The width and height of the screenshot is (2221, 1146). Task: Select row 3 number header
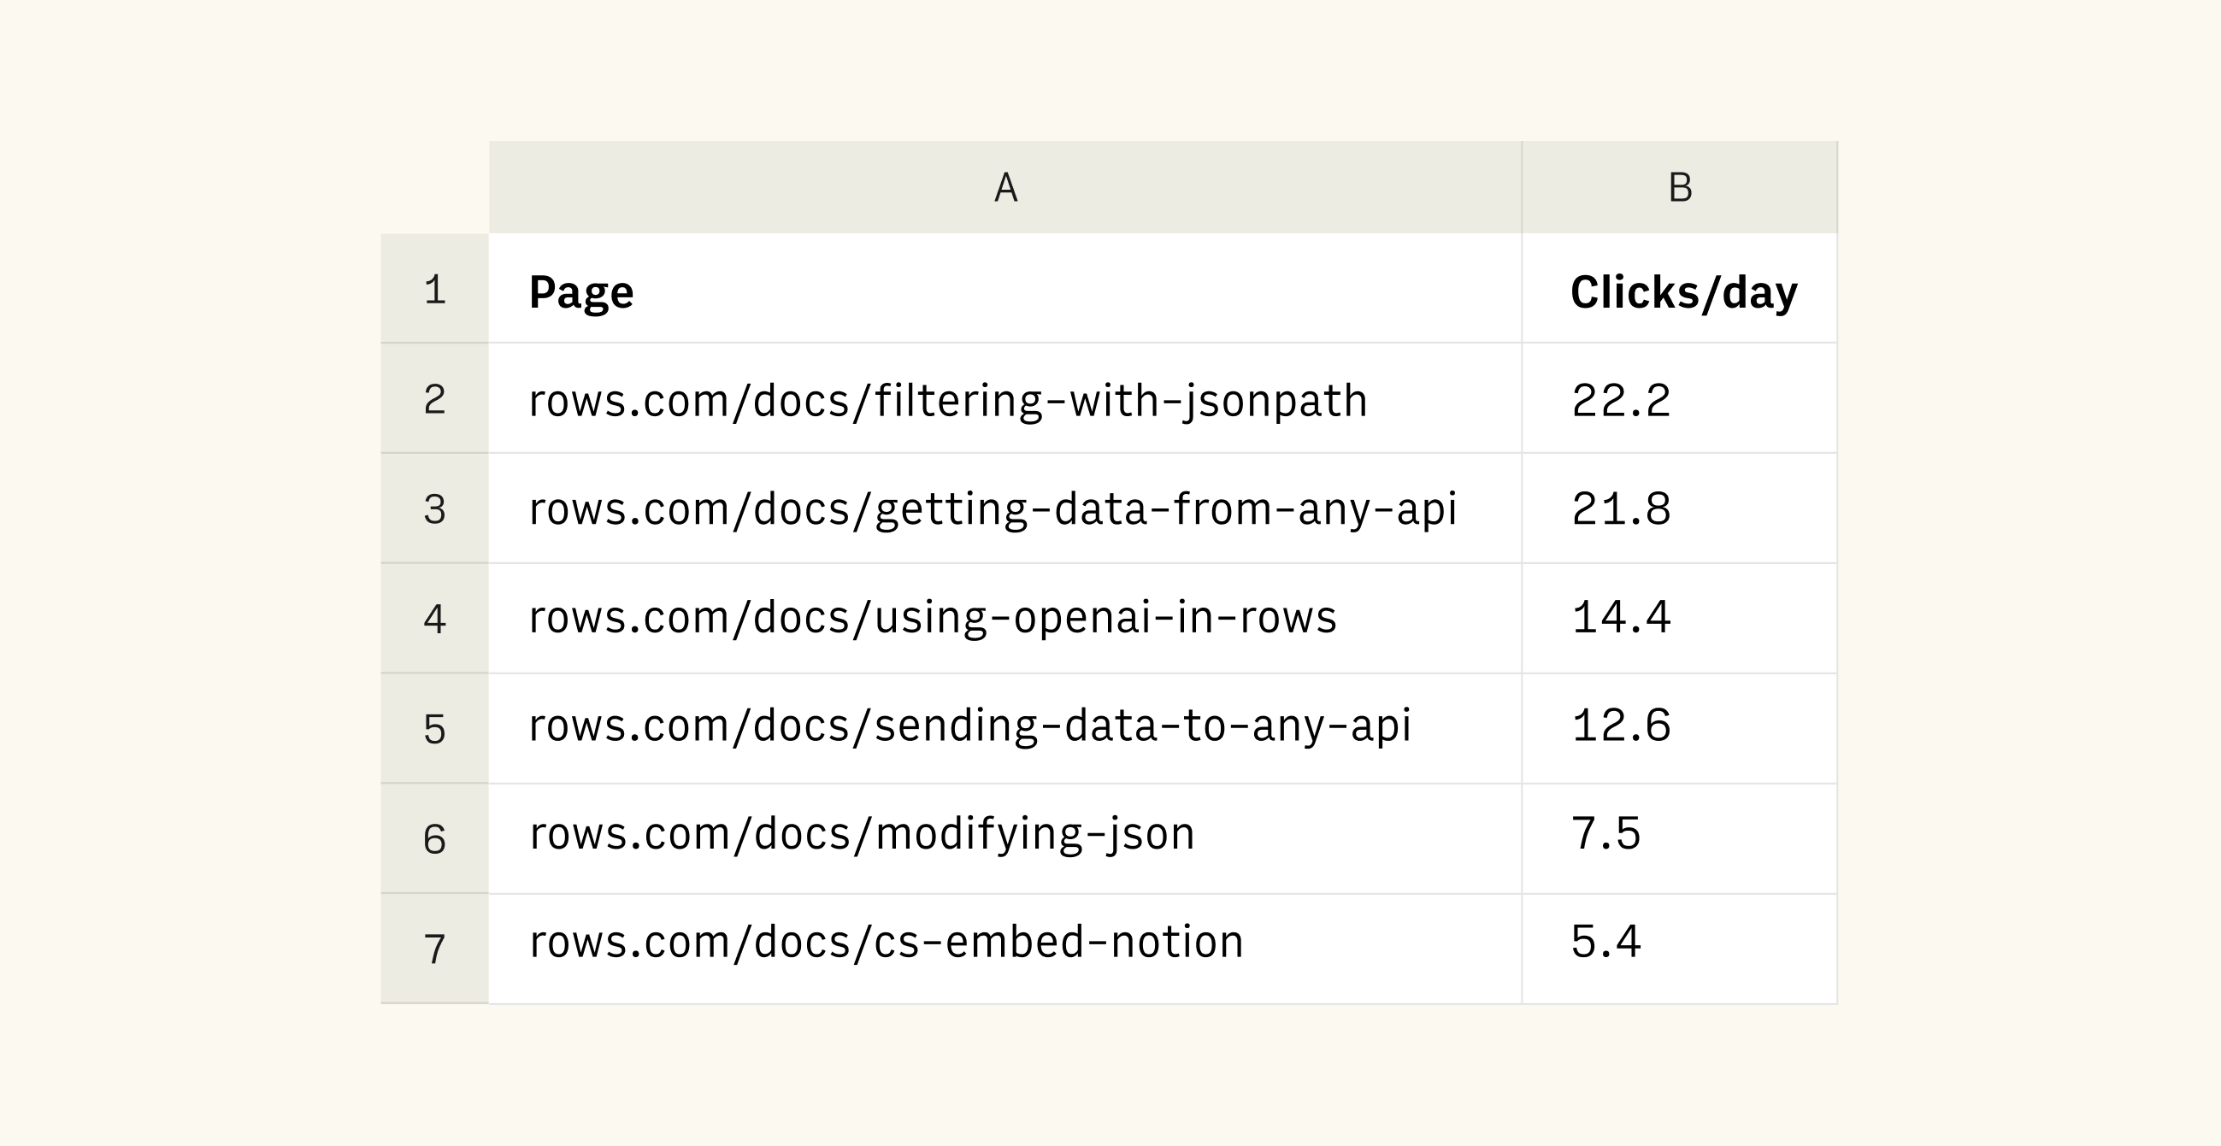point(434,508)
